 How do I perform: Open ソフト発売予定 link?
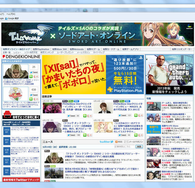coord(31,52)
